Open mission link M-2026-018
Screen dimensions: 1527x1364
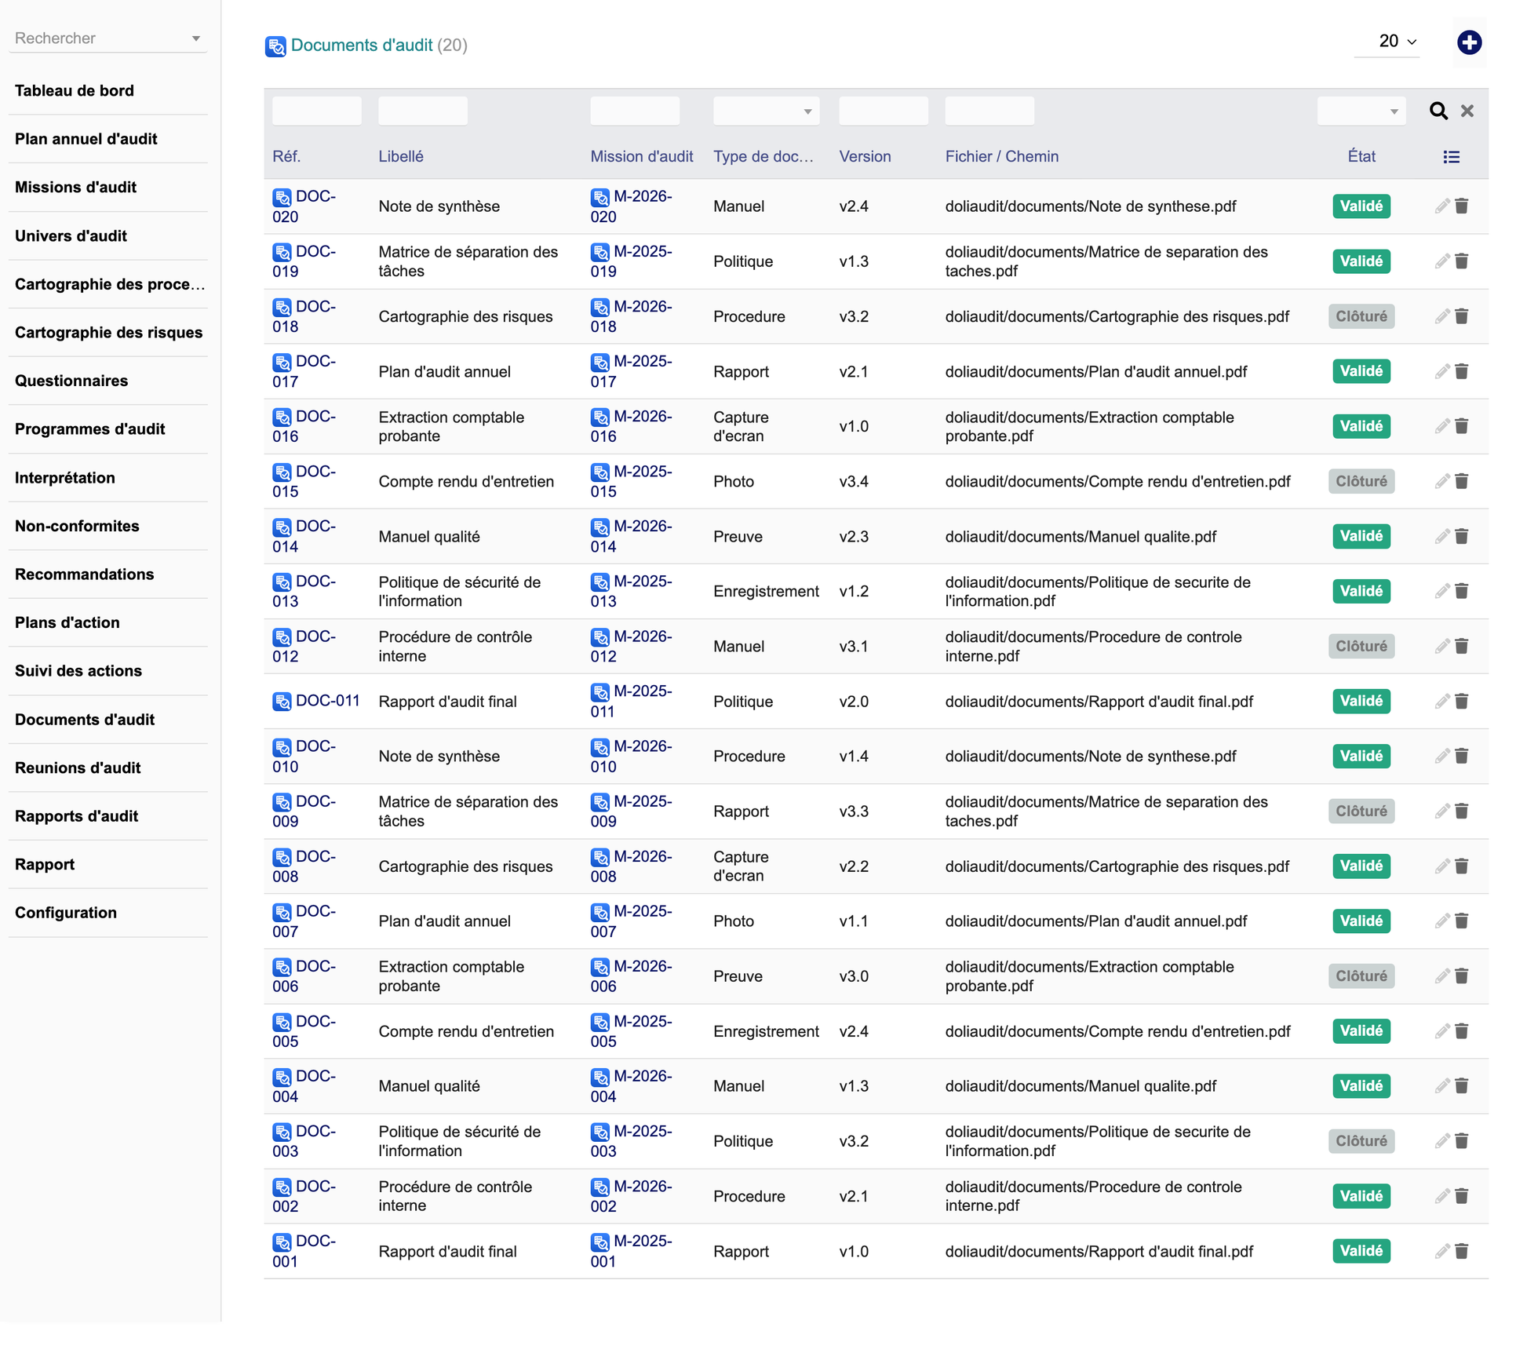(632, 316)
